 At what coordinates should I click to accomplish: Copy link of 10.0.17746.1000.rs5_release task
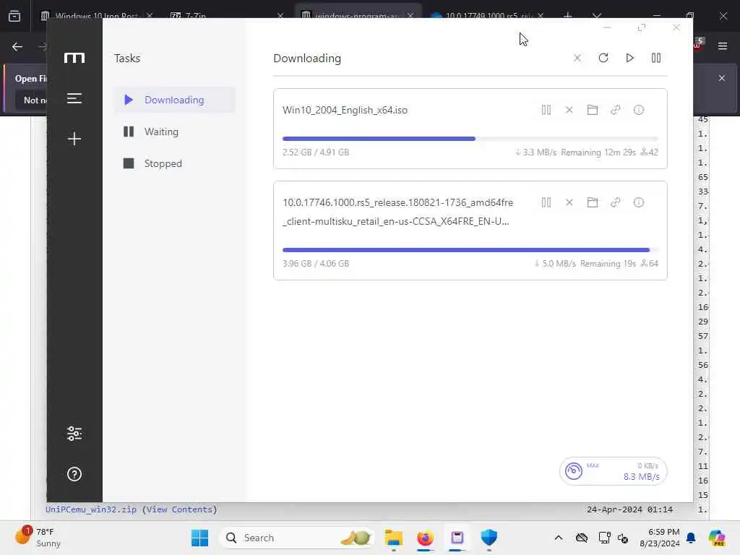click(616, 202)
